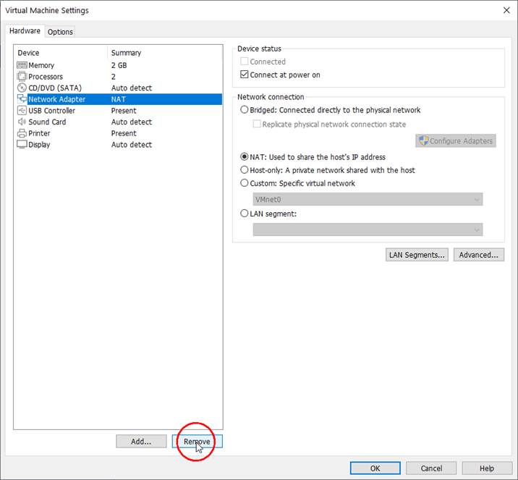
Task: Choose Host-only private network option
Action: tap(244, 170)
